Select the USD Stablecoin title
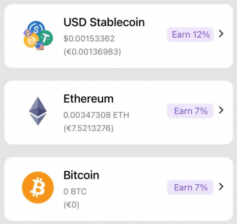 point(104,22)
